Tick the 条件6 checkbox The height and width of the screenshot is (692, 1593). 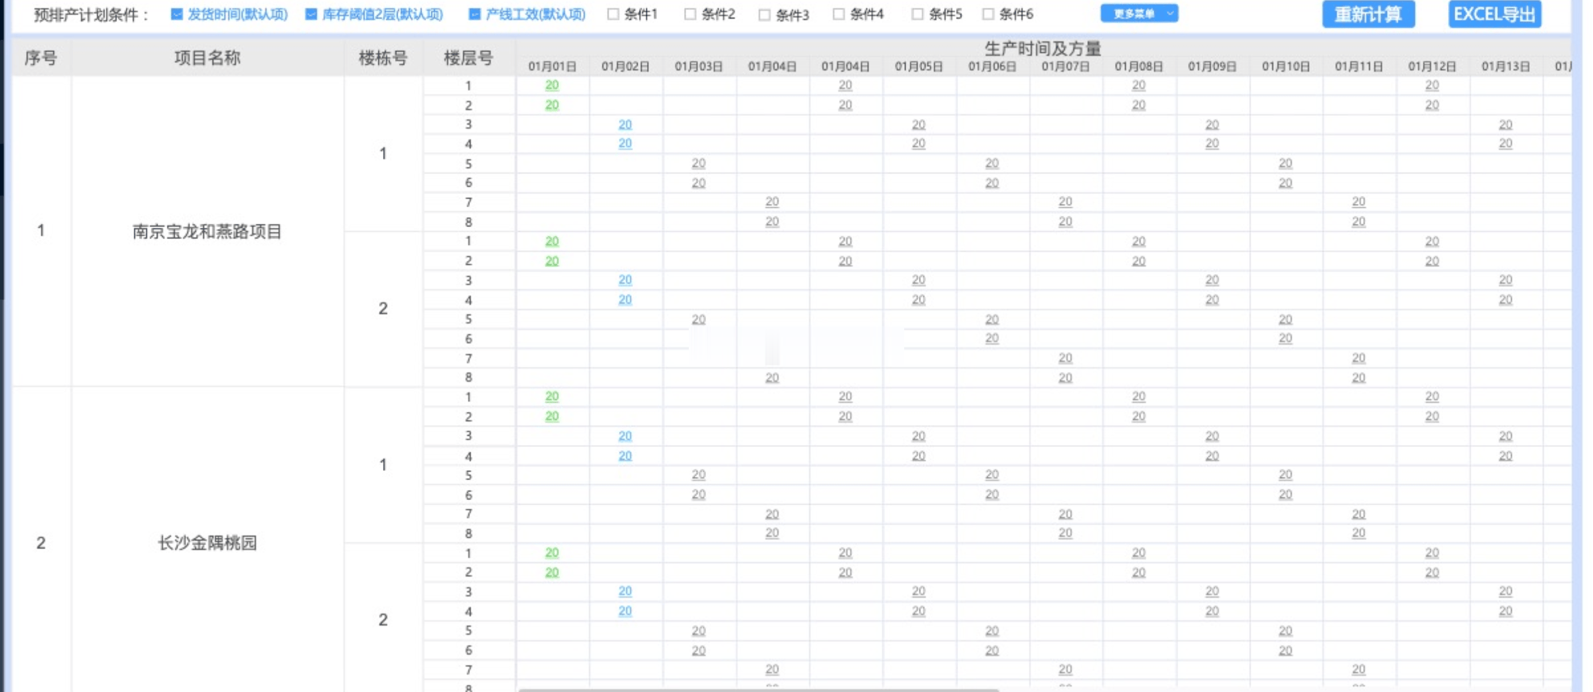pos(988,14)
